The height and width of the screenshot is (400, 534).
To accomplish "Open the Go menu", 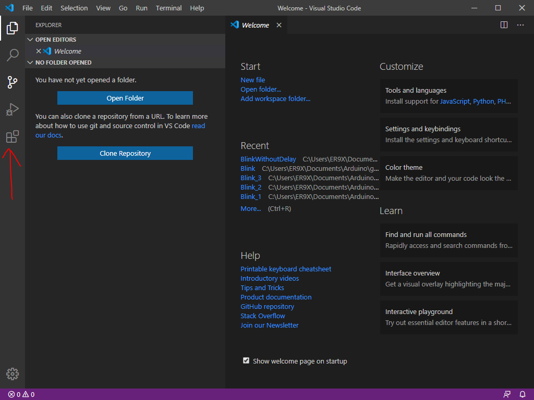I will (123, 8).
